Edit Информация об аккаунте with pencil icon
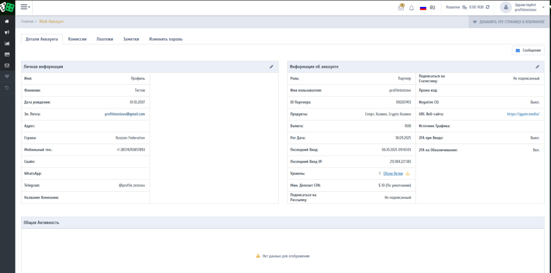Image resolution: width=551 pixels, height=273 pixels. coord(537,67)
